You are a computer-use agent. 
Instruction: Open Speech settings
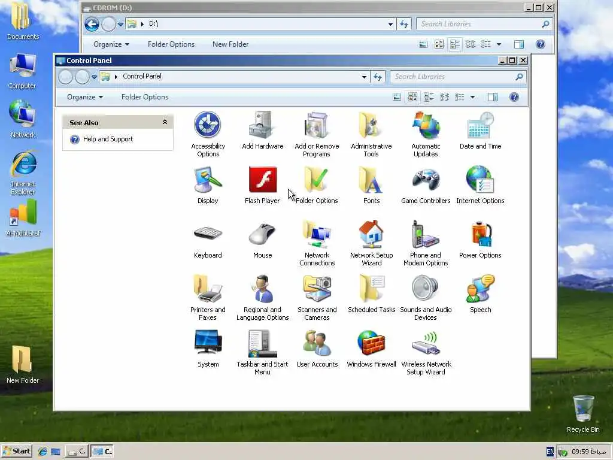[480, 293]
